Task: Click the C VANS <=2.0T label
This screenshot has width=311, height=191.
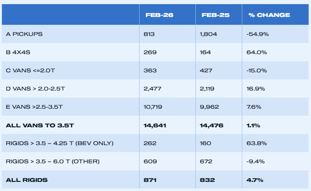Action: [31, 70]
